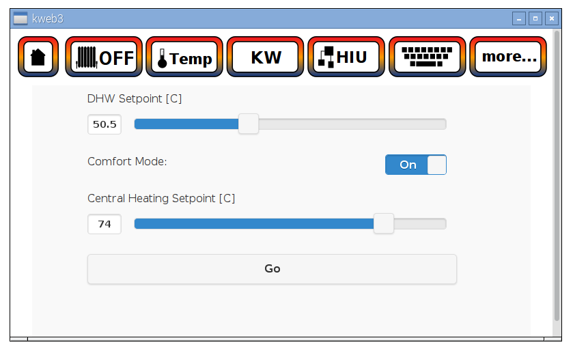Toggle the Comfort Mode switch
The height and width of the screenshot is (349, 573).
pyautogui.click(x=416, y=165)
